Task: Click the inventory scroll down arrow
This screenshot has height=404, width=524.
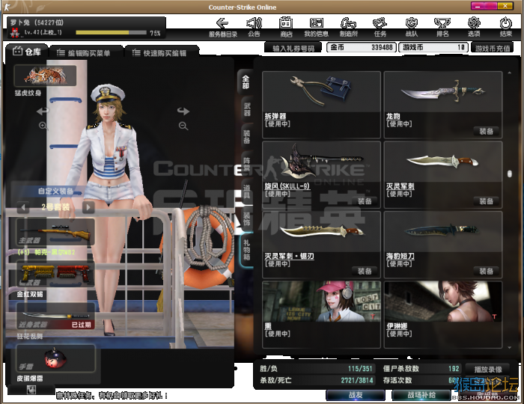Action: [x=509, y=348]
